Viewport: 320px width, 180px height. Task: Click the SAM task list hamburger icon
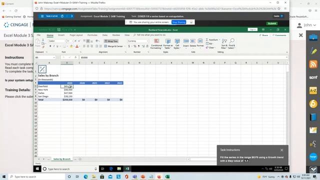[x=42, y=16]
